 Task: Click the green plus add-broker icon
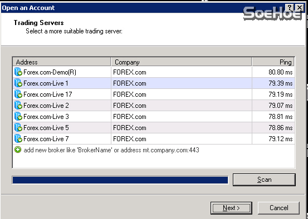pyautogui.click(x=18, y=150)
